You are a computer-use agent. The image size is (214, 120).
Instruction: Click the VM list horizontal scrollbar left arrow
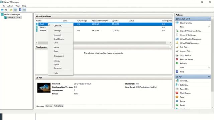(x=36, y=43)
